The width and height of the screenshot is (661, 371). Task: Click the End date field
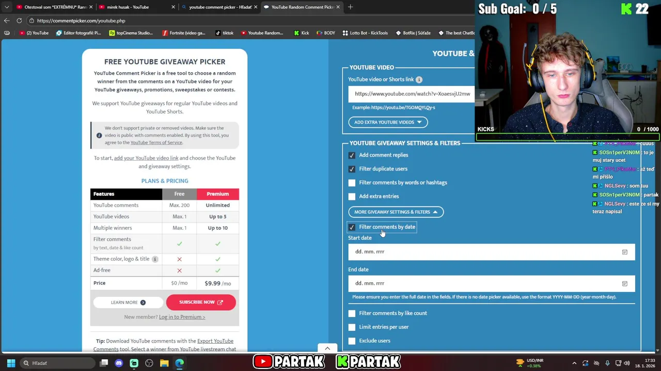coord(491,283)
